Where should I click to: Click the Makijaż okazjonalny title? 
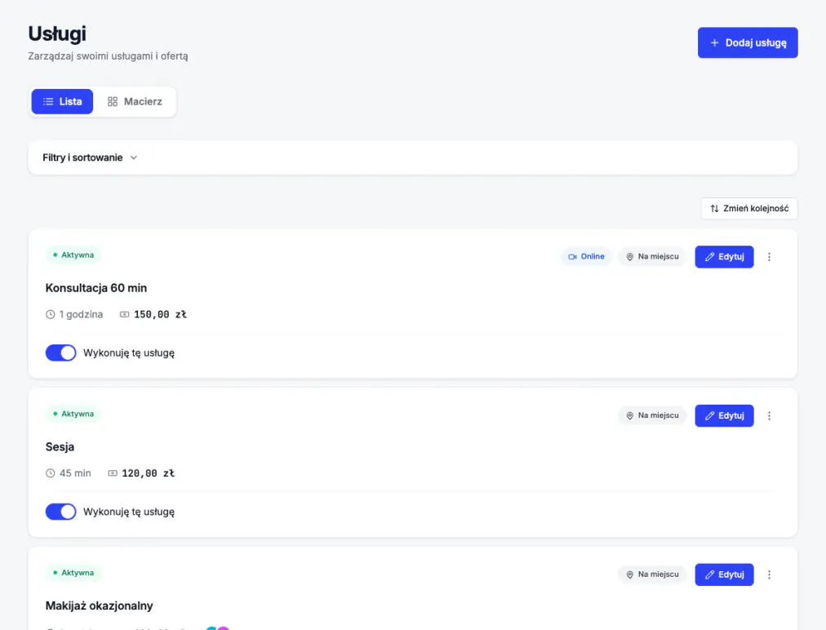tap(99, 606)
